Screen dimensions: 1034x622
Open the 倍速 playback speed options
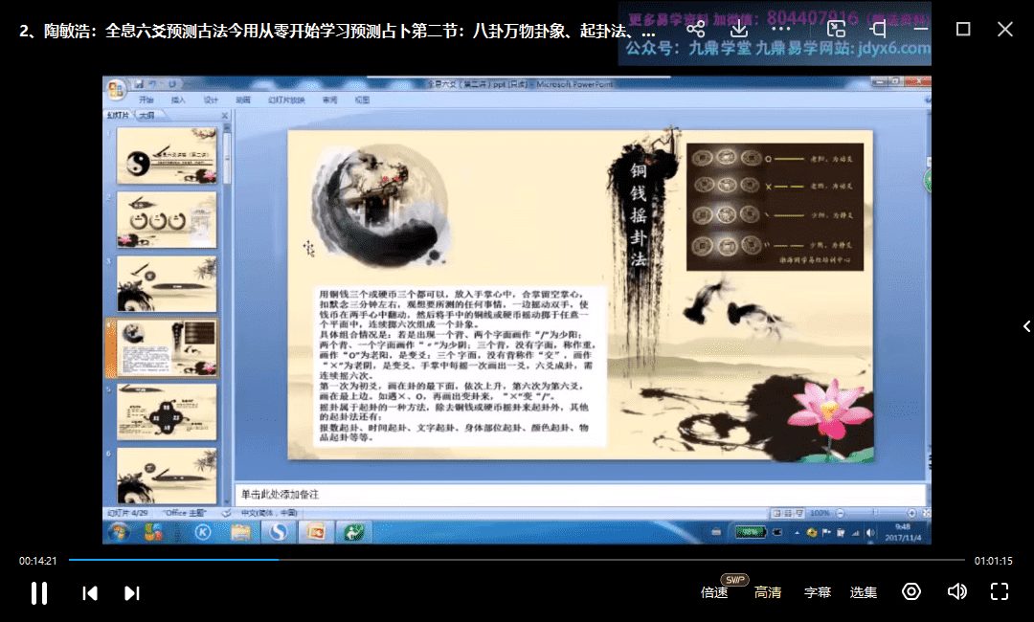point(714,592)
